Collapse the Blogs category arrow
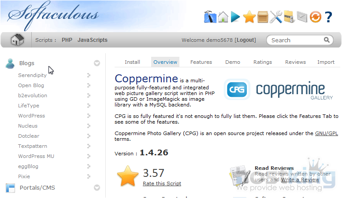The width and height of the screenshot is (342, 198). [x=97, y=63]
